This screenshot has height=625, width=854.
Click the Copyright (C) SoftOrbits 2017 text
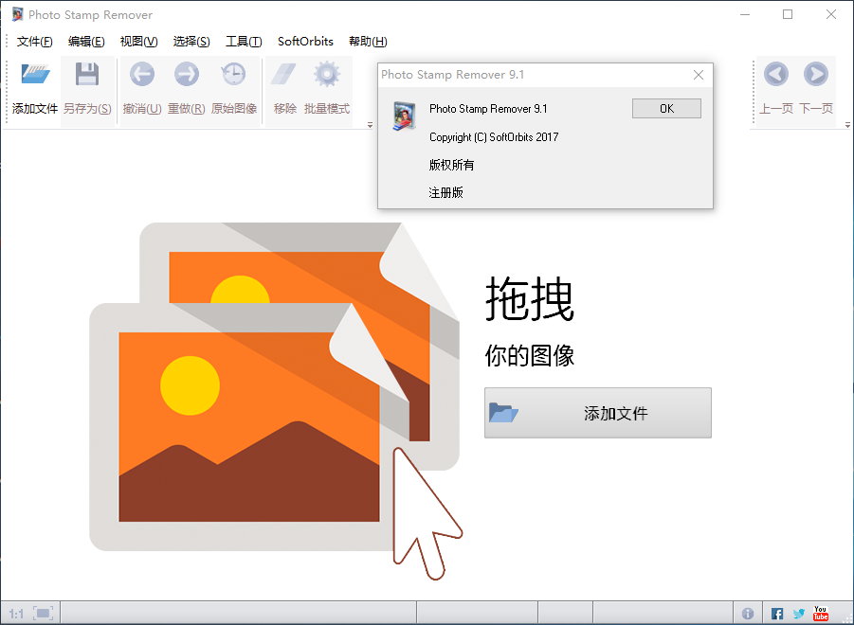494,137
